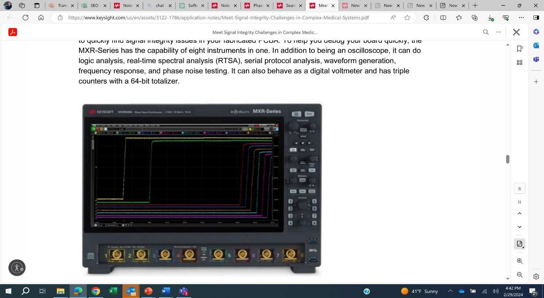Click the vertical scrollbar thumb
The height and width of the screenshot is (298, 544).
click(x=508, y=159)
